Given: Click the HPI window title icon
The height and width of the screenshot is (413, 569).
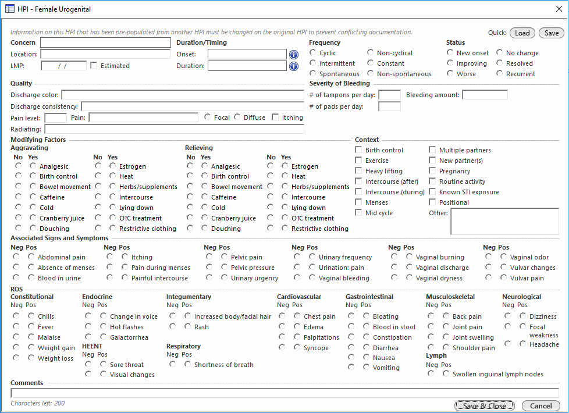Looking at the screenshot, I should tap(9, 9).
